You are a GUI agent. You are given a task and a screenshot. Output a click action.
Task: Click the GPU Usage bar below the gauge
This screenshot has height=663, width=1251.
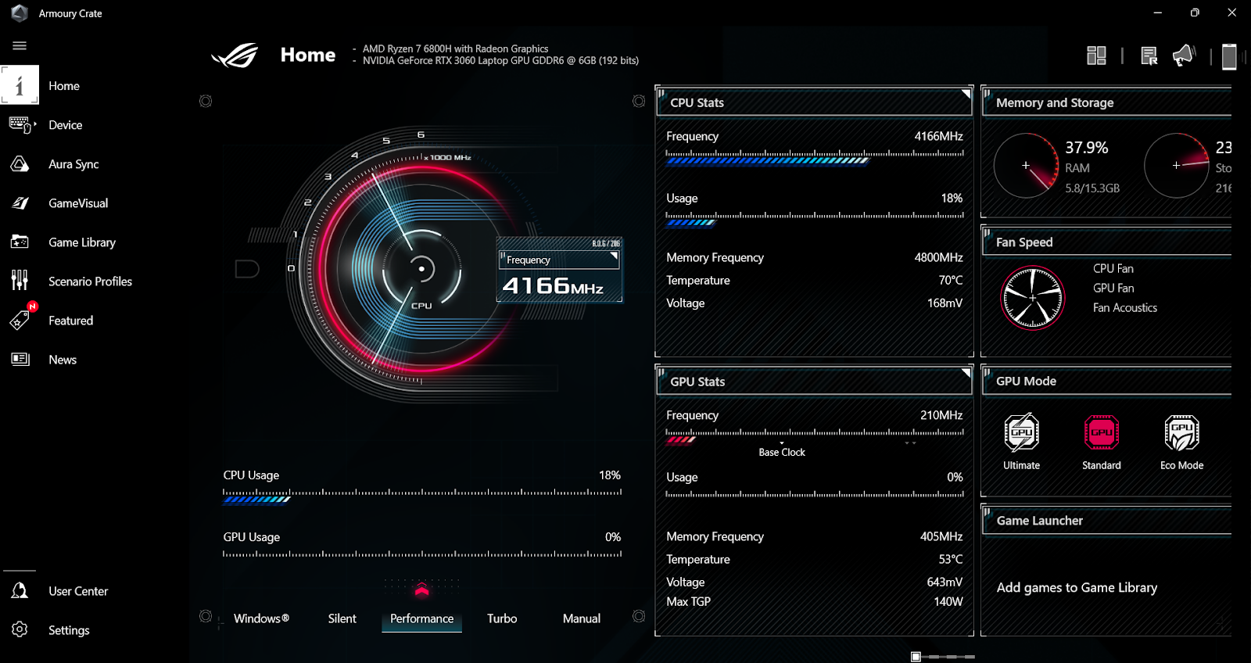[x=422, y=554]
